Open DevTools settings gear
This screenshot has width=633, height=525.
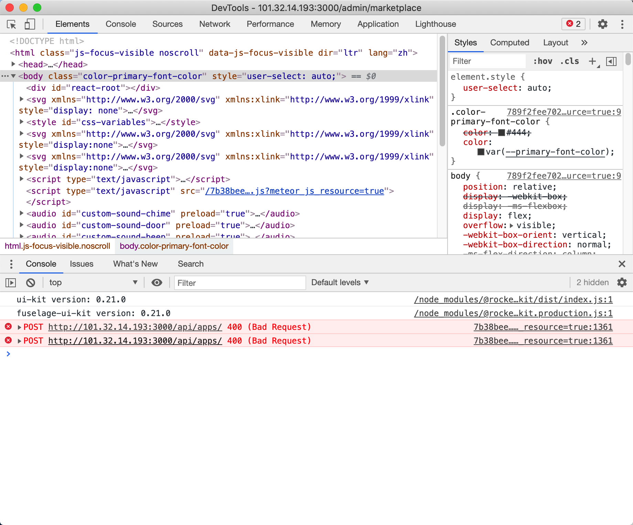(x=602, y=24)
